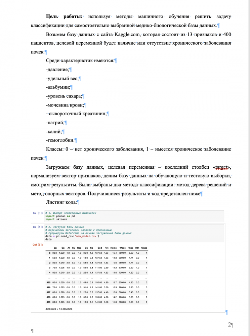The image size is (250, 336).
Task: Click the "Su" column header
Action: point(74,248)
